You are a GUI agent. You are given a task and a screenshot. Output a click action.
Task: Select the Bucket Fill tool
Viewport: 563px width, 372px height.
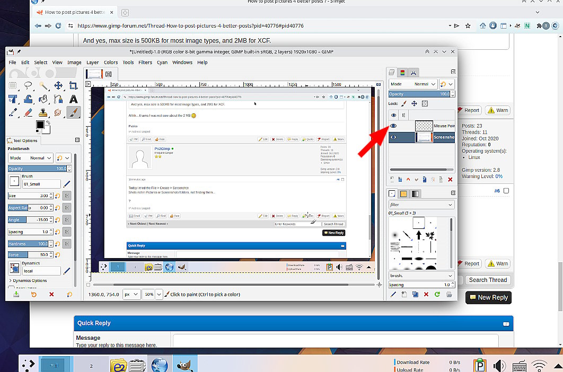43,99
